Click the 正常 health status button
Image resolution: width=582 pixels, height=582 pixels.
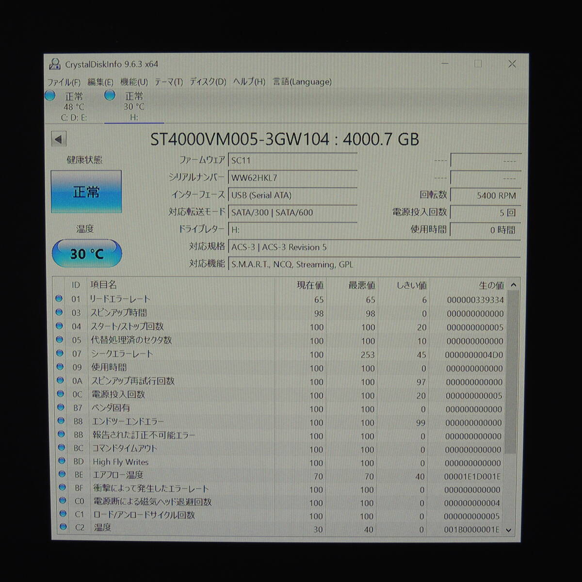tap(86, 192)
